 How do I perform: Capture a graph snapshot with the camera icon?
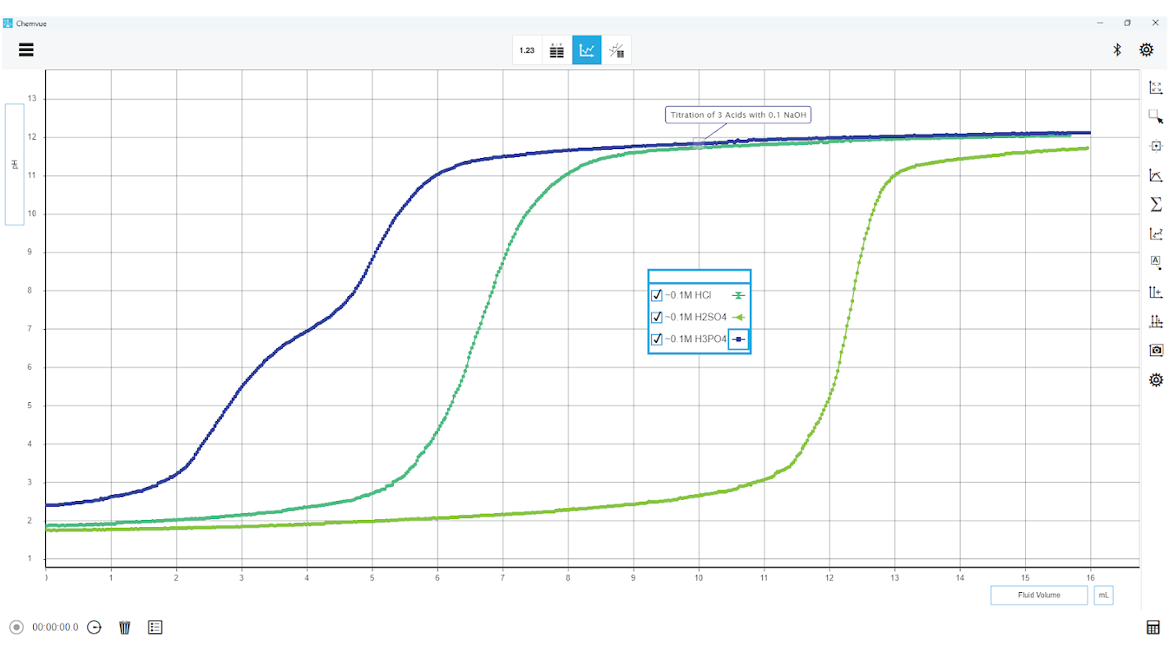pos(1156,350)
